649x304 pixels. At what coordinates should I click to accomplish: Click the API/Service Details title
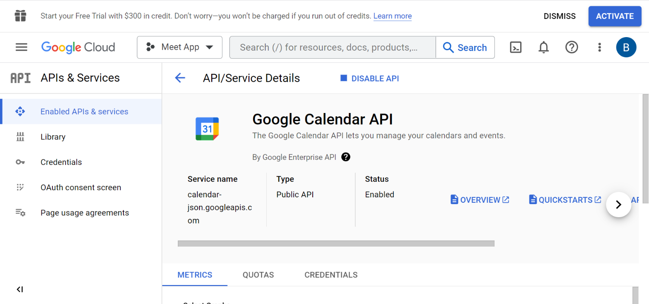[251, 78]
